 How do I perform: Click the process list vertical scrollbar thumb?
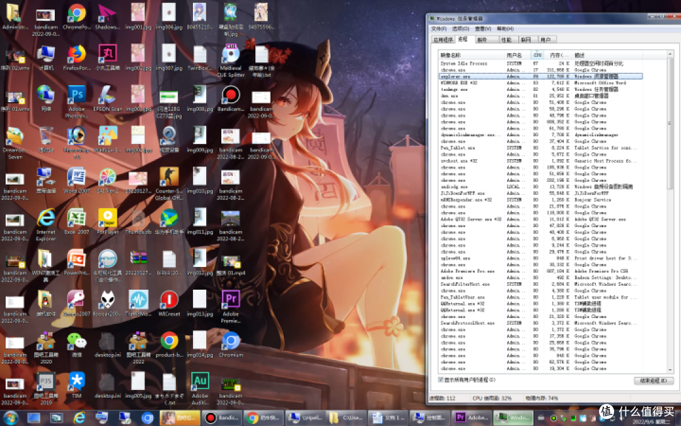click(670, 124)
